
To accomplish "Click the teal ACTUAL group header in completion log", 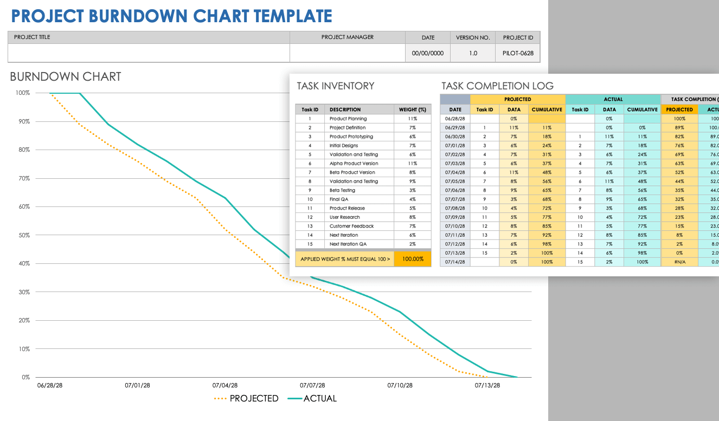I will (613, 99).
